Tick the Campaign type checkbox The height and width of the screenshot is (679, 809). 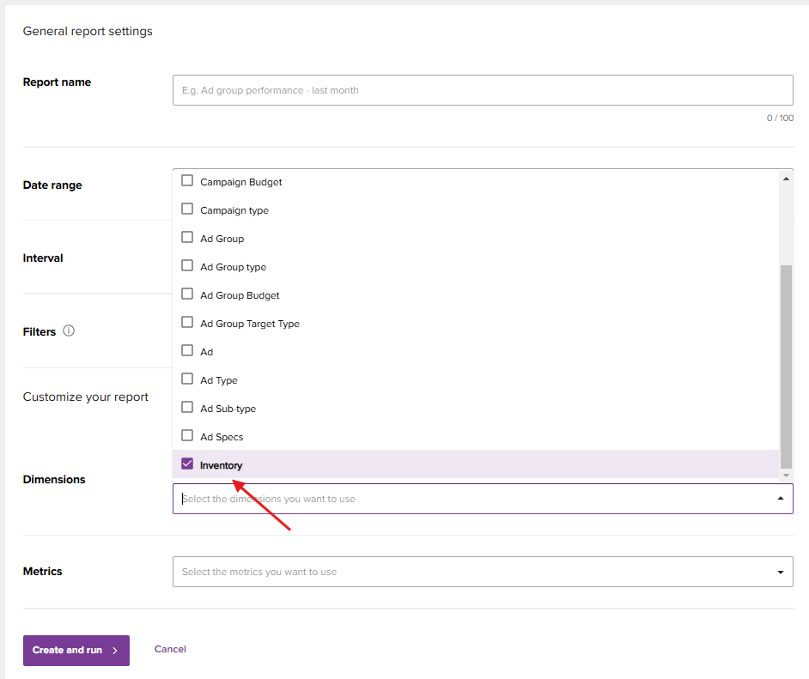pos(187,209)
